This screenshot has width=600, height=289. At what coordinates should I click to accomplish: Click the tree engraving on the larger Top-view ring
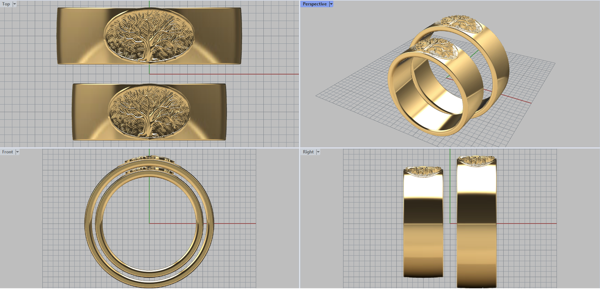coord(149,36)
